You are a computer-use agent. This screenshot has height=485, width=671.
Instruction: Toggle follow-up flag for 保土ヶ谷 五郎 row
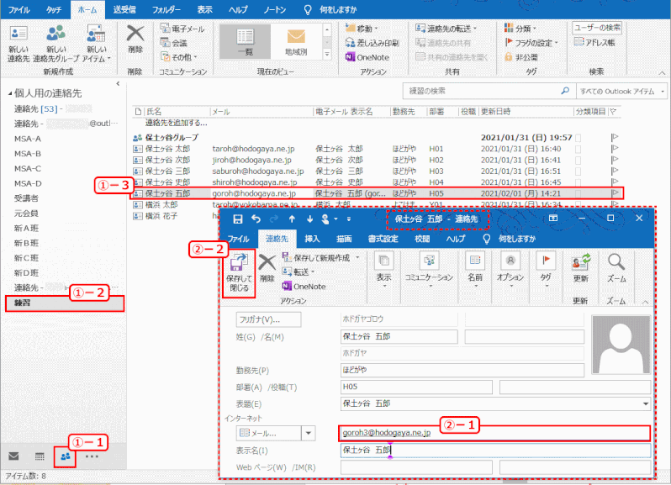pyautogui.click(x=615, y=192)
